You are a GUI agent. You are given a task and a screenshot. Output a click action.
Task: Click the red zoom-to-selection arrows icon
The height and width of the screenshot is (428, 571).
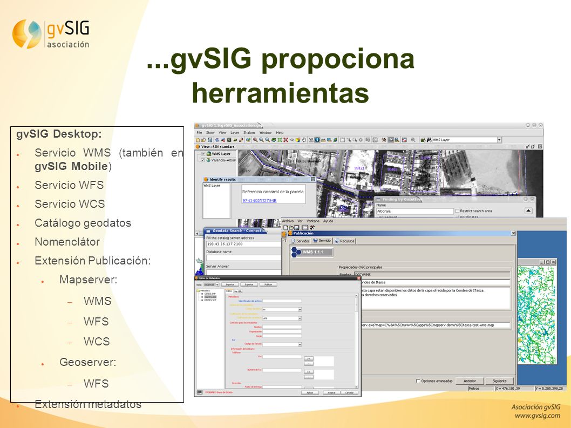pos(285,140)
